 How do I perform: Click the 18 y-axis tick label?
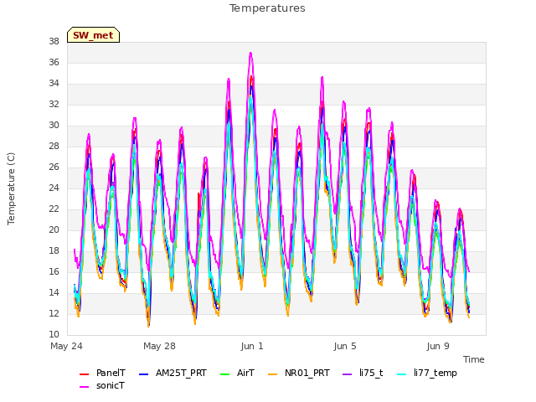pyautogui.click(x=54, y=251)
